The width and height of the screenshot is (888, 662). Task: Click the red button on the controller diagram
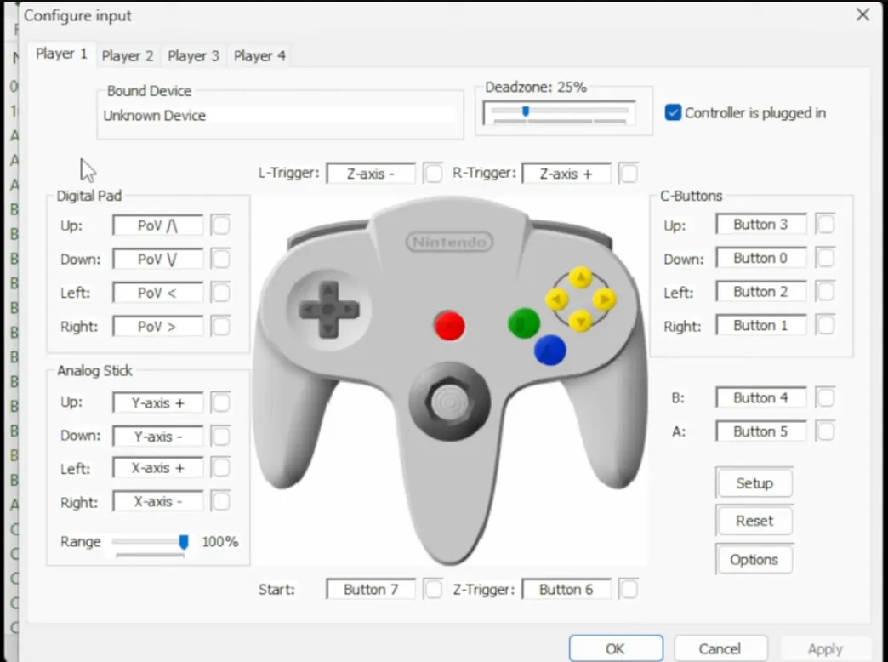click(448, 326)
